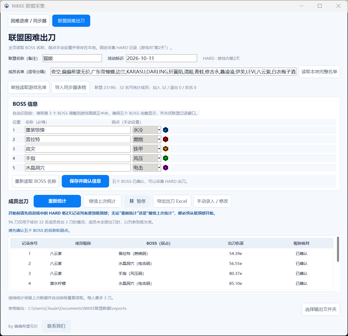
Task: Start 重新统计 of member hits
Action: coord(57,201)
